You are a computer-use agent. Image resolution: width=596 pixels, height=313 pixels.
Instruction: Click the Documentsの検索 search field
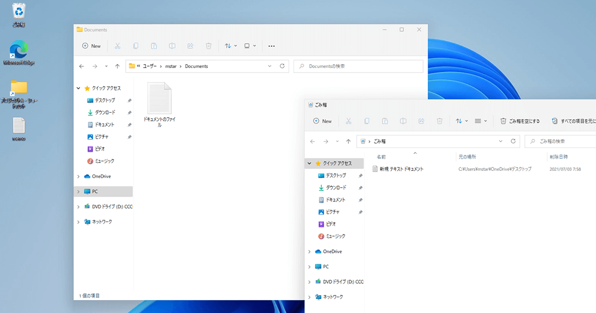pyautogui.click(x=358, y=66)
